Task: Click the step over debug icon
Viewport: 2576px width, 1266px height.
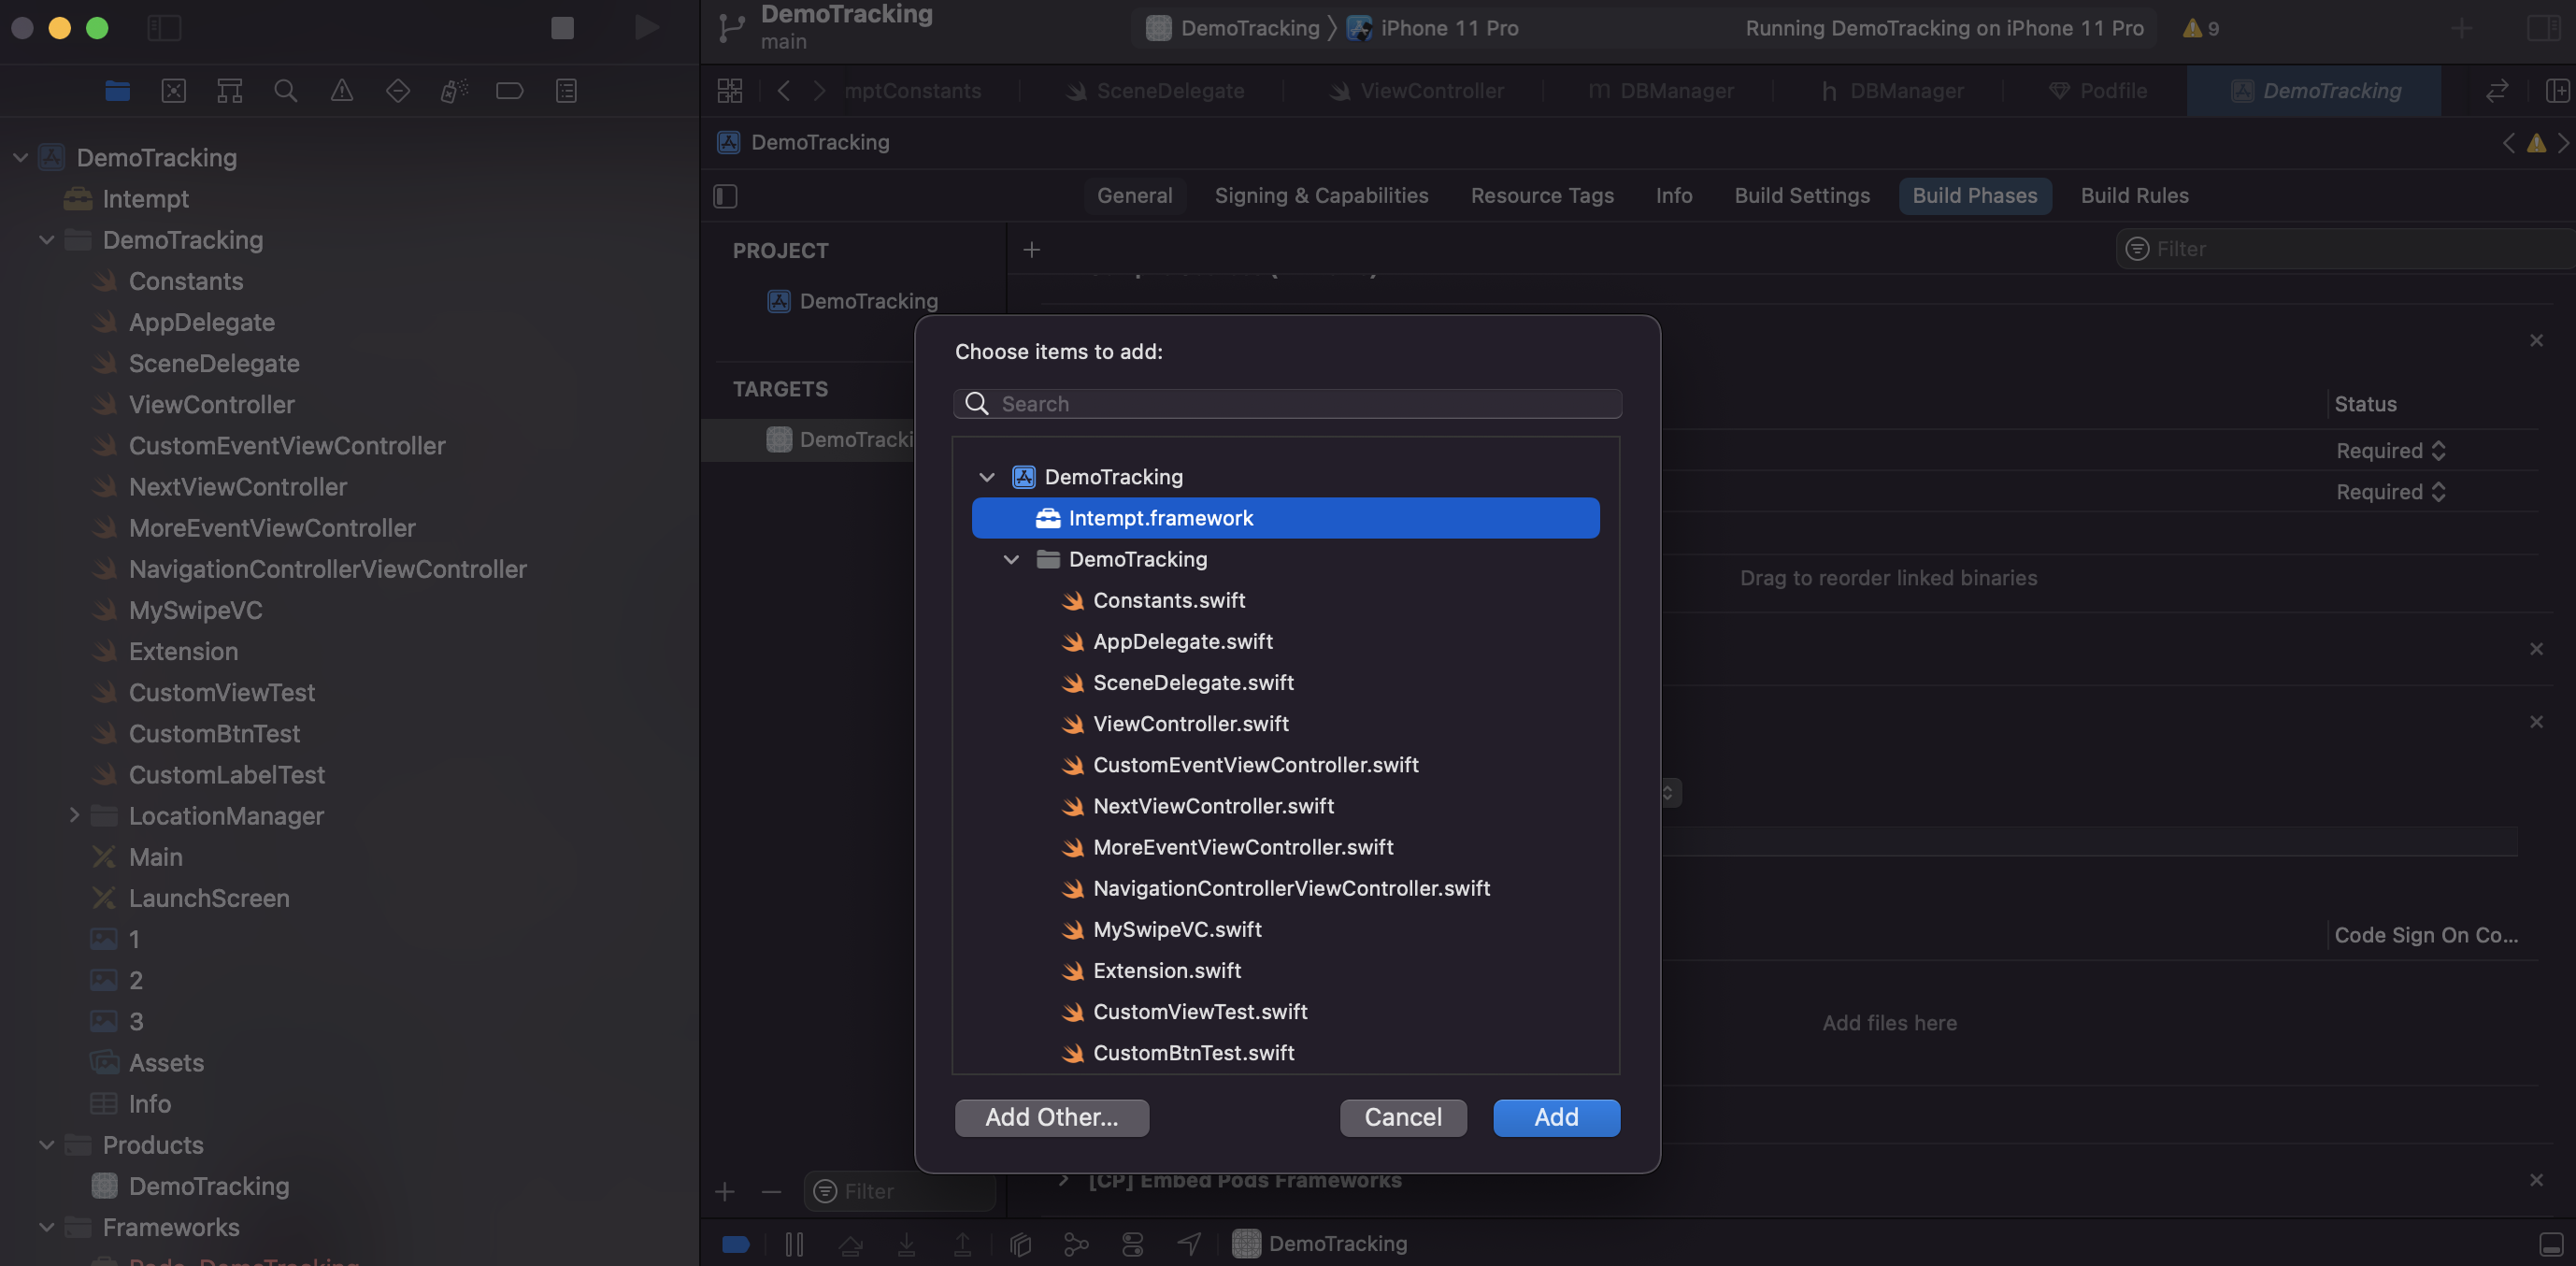Action: pyautogui.click(x=850, y=1244)
